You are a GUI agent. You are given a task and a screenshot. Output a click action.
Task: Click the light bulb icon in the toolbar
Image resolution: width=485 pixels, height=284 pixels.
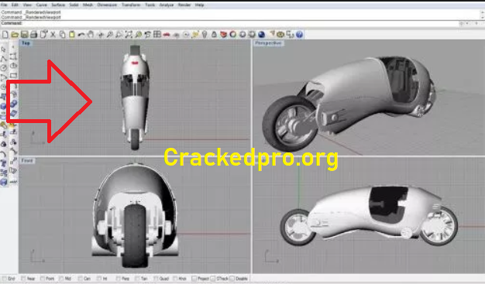pos(204,35)
